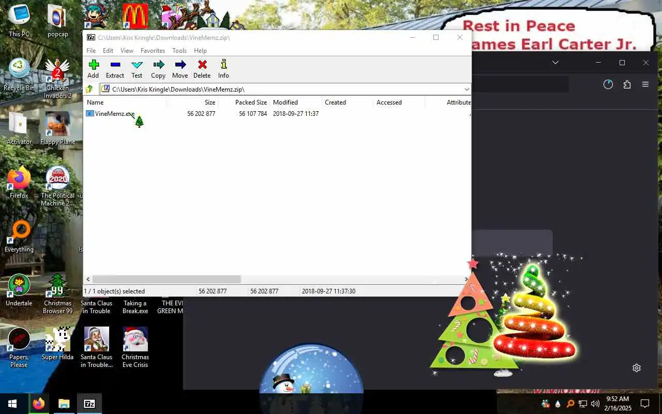Click the volume icon in system tray

[x=595, y=404]
